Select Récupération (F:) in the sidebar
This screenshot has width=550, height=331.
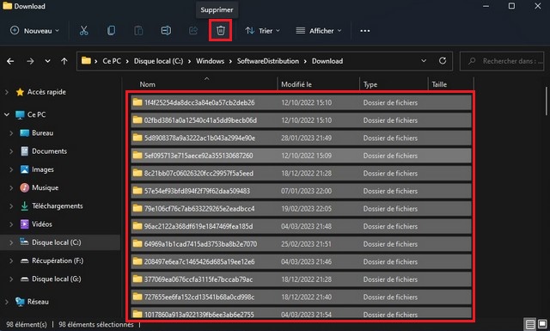pyautogui.click(x=58, y=261)
